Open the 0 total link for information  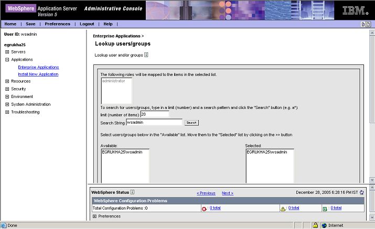pyautogui.click(x=336, y=208)
